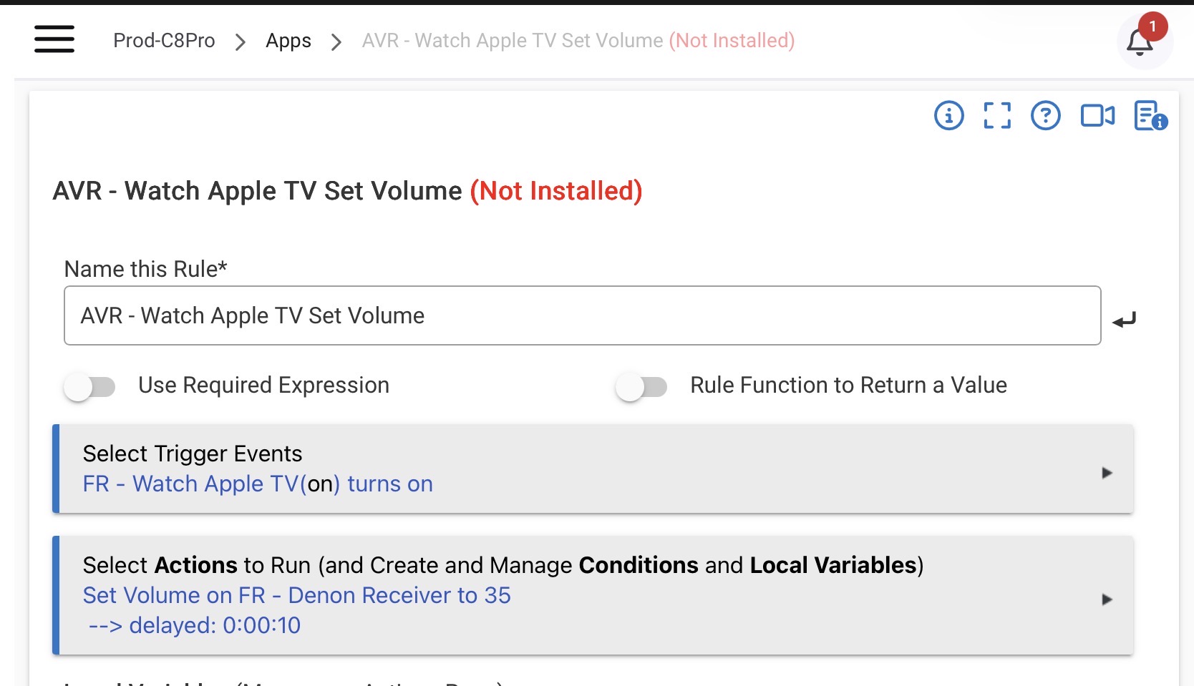Toggle full screen with bracket icon

[997, 115]
